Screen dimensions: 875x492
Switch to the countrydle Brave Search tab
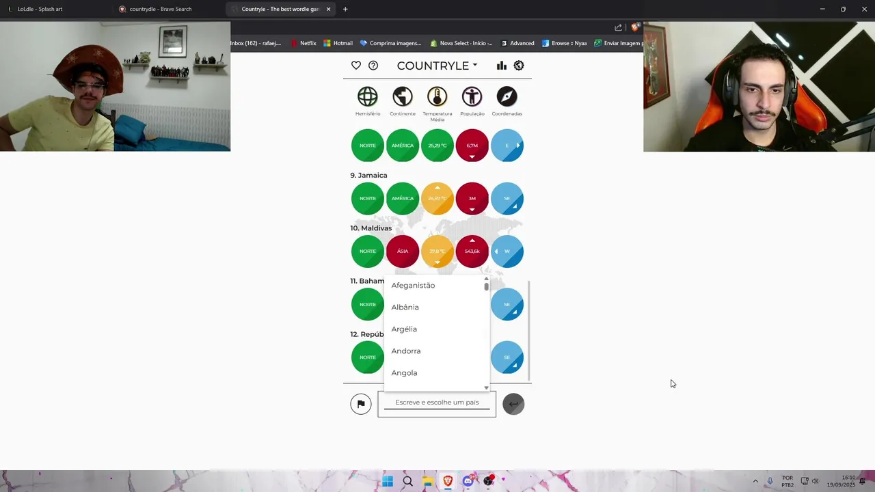tap(167, 9)
